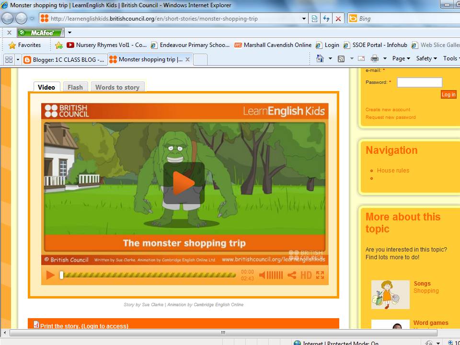The height and width of the screenshot is (345, 460).
Task: Open the Word games link
Action: 431,322
